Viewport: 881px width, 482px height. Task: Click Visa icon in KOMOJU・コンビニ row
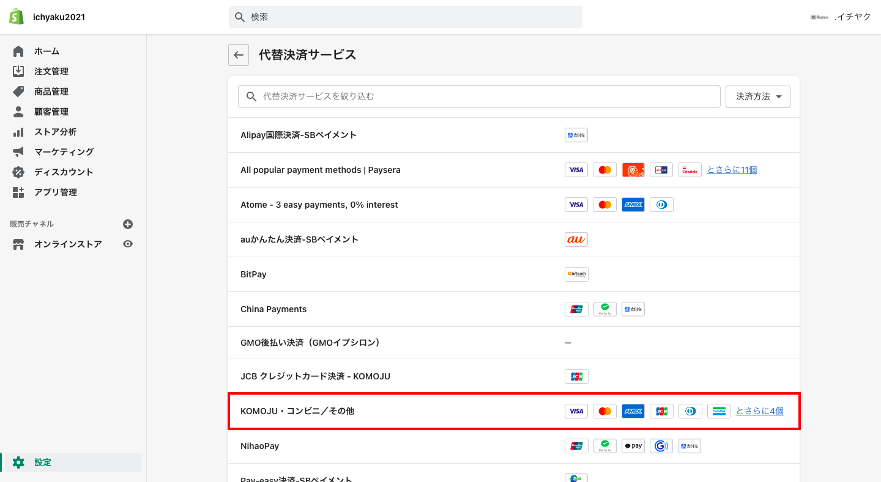coord(576,411)
